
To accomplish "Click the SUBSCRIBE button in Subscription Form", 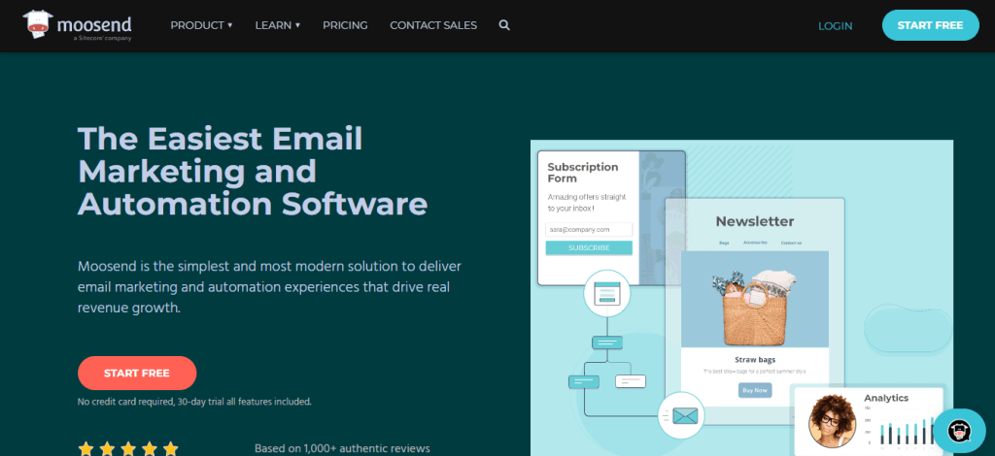I will [x=589, y=247].
